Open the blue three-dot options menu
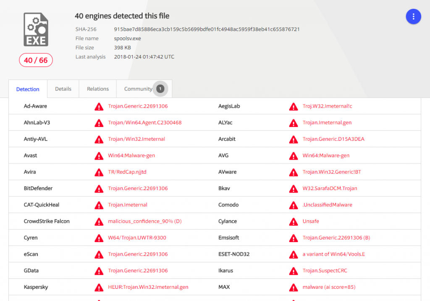430x301 pixels. [x=413, y=16]
